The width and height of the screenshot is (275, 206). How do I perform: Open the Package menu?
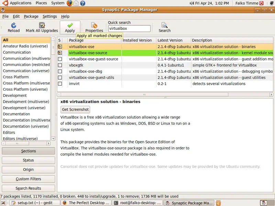tap(31, 16)
